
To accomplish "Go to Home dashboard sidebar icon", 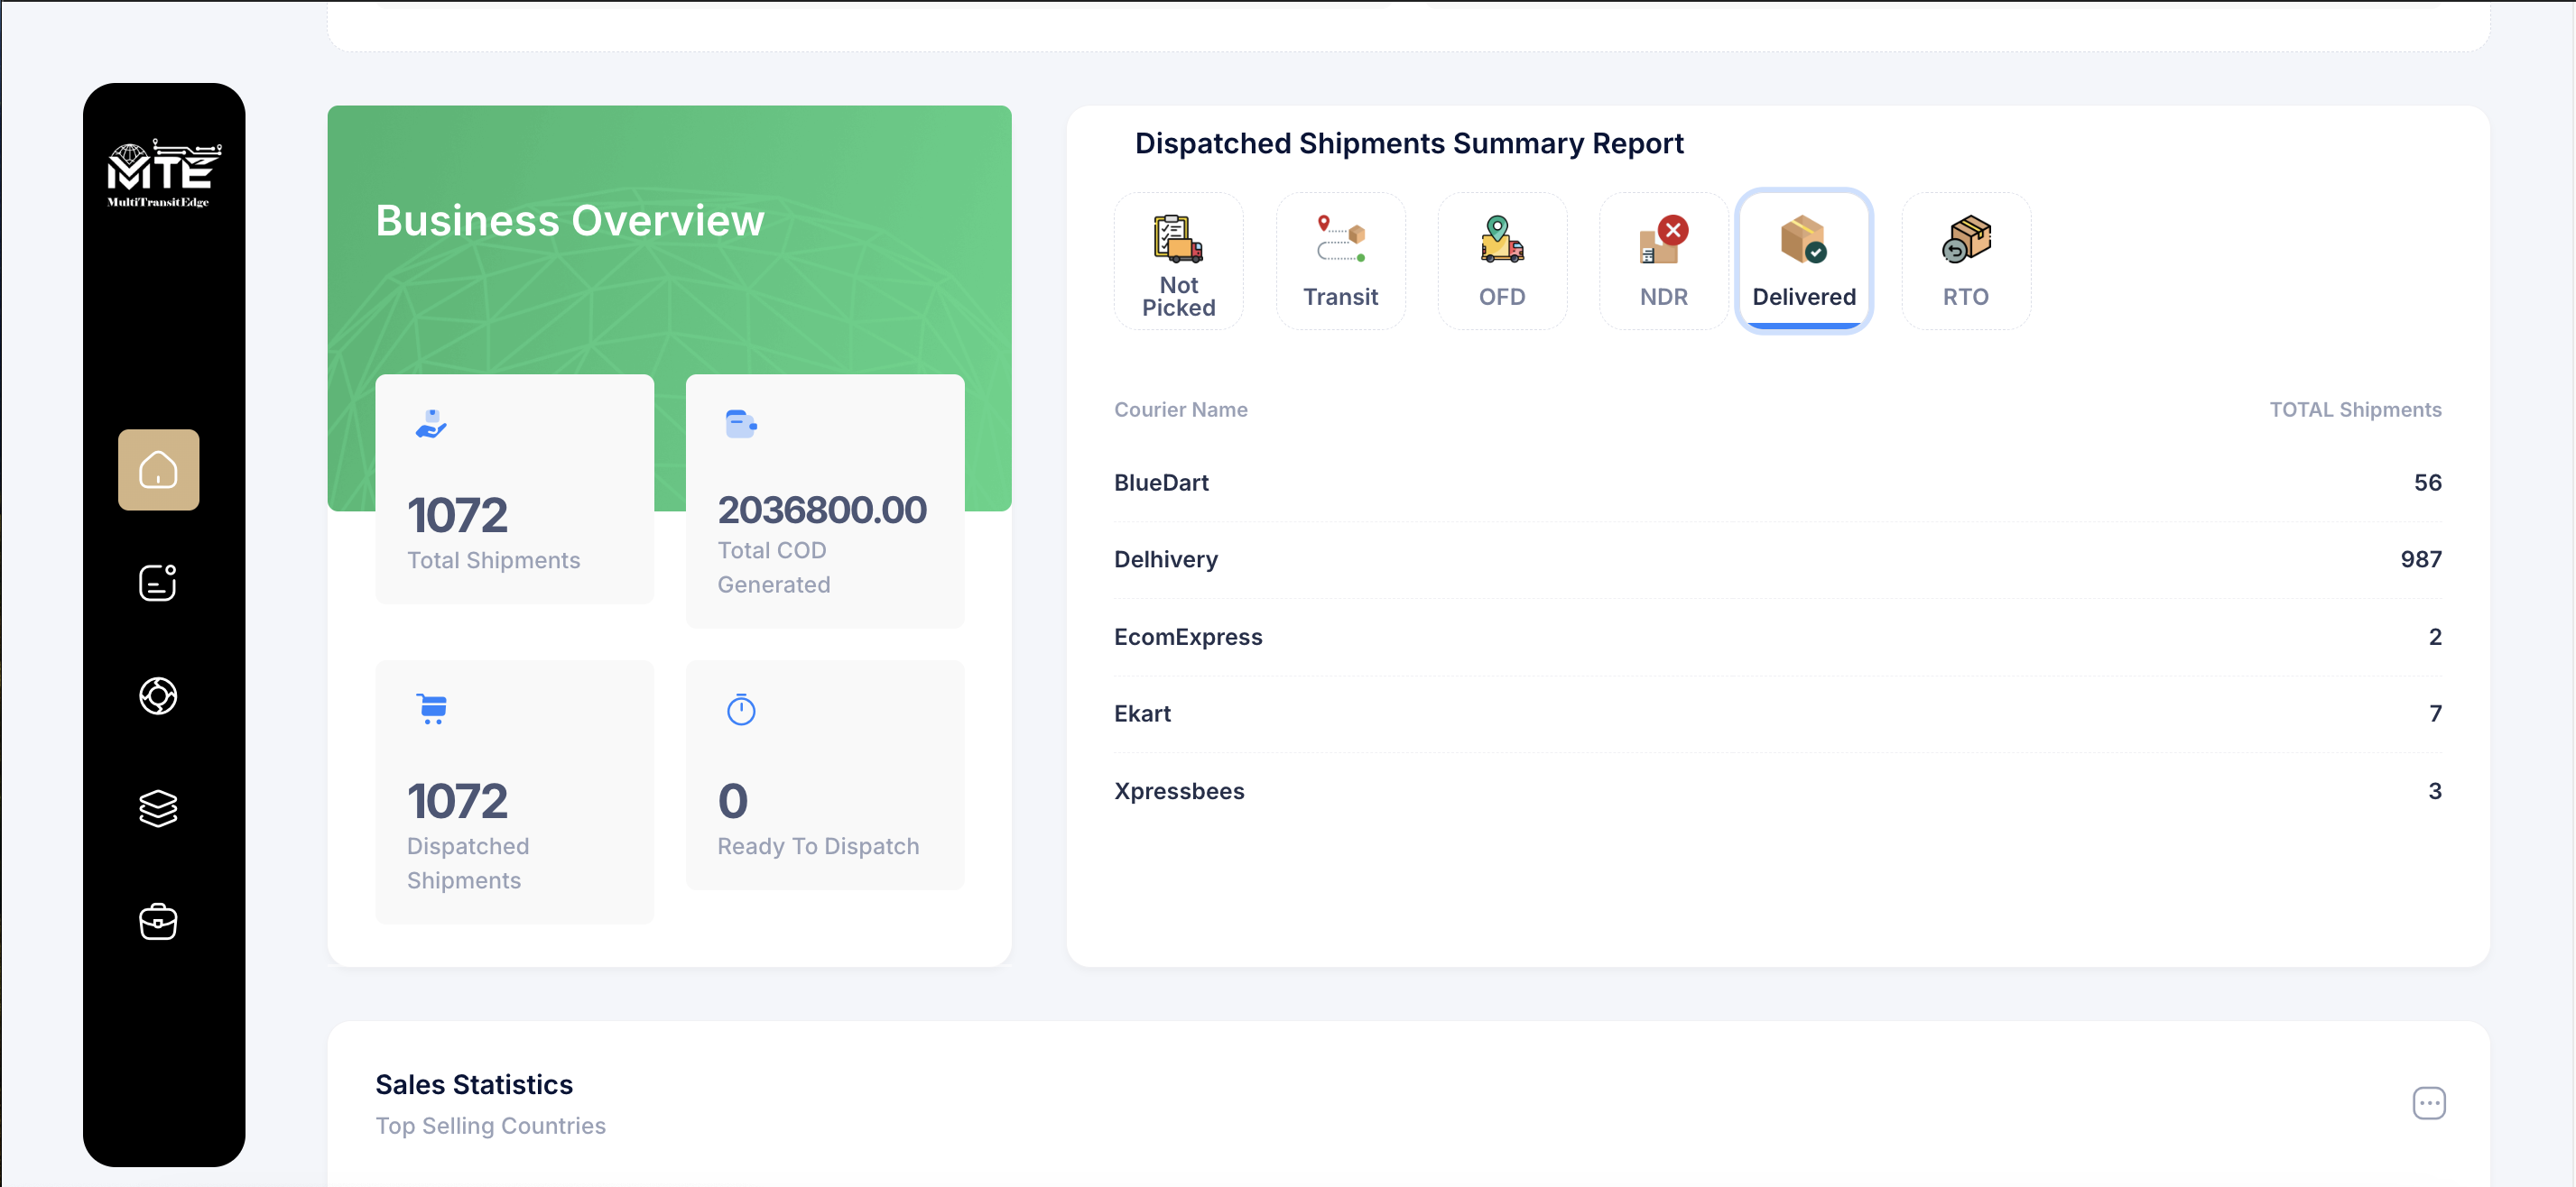I will click(x=158, y=470).
